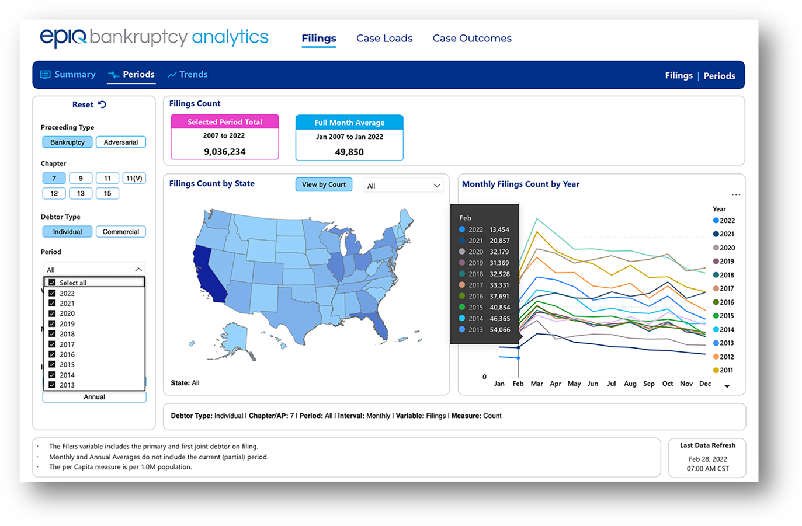
Task: Uncheck the 2014 period checkbox
Action: (x=52, y=375)
